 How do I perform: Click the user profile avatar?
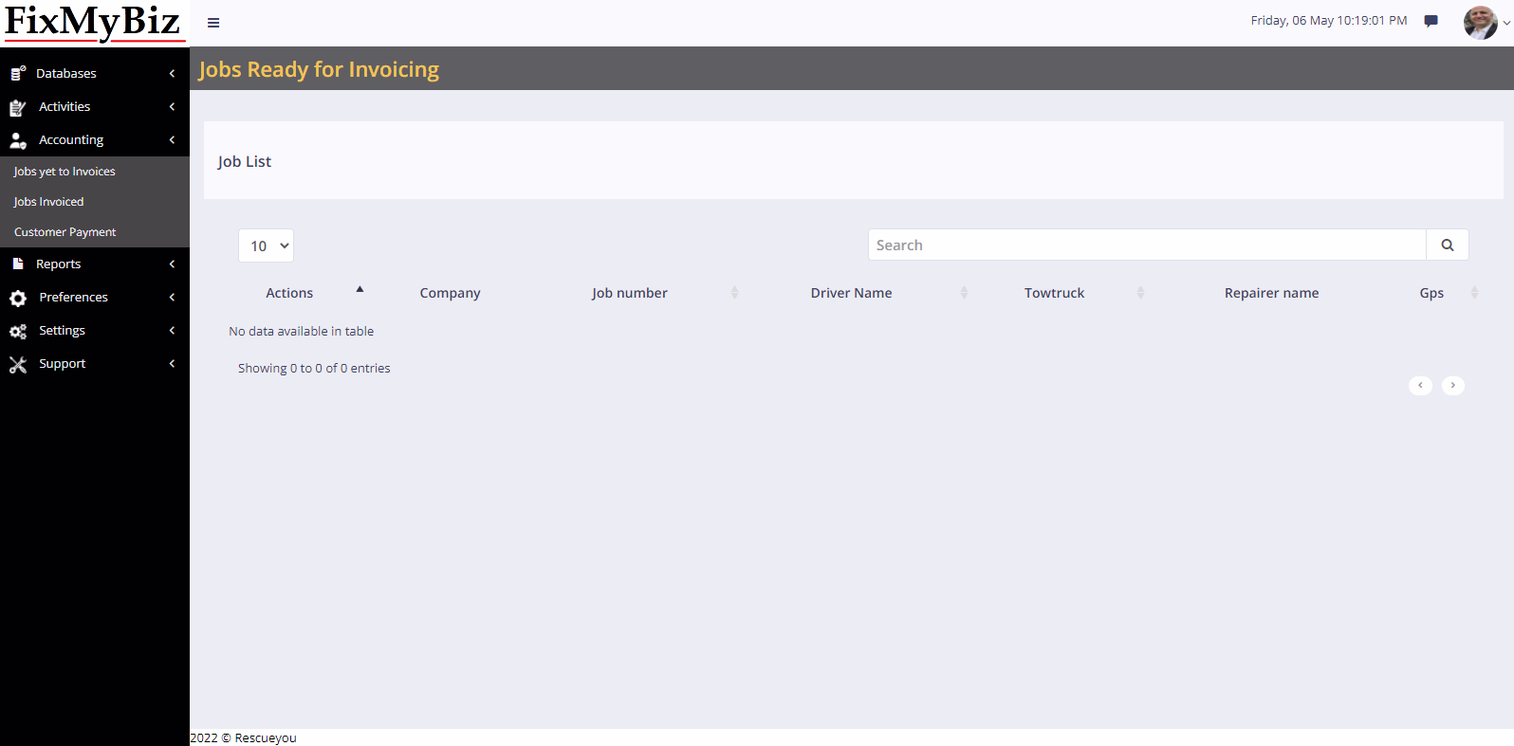[1480, 22]
